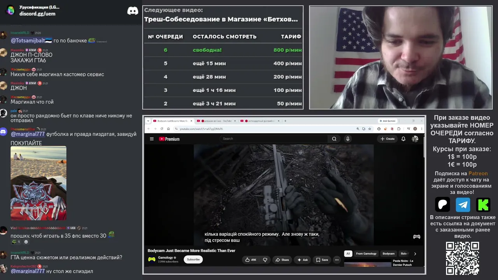Screen dimensions: 498x280
Task: Click the chat message ДЖОН П-СЛОВО
Action: point(32,55)
